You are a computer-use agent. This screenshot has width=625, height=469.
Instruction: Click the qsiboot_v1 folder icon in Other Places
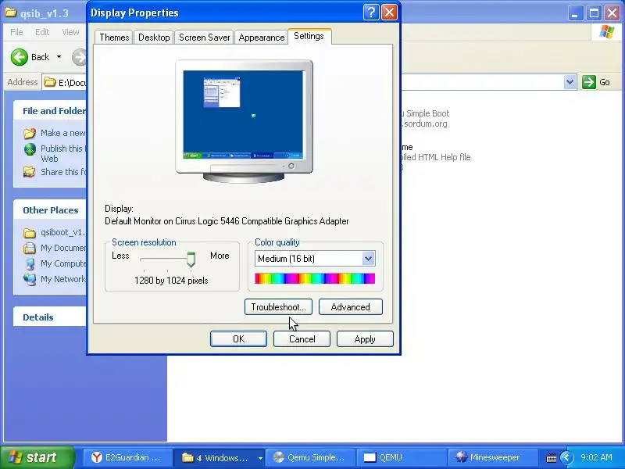point(30,232)
